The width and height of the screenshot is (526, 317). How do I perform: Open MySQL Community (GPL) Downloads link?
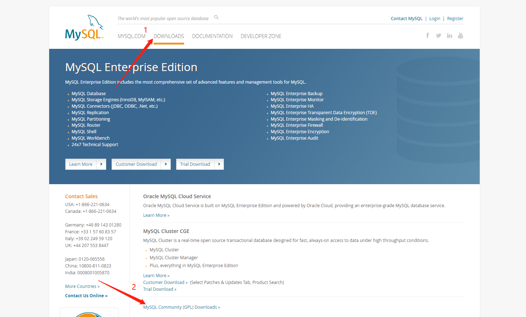(x=182, y=307)
